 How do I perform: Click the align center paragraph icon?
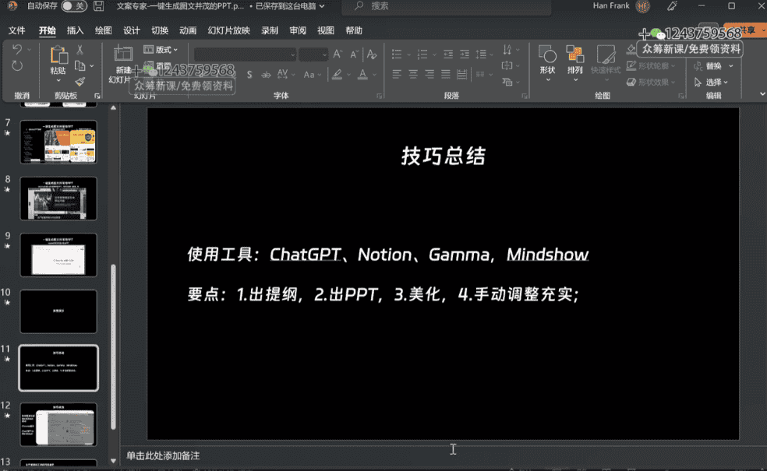click(414, 75)
